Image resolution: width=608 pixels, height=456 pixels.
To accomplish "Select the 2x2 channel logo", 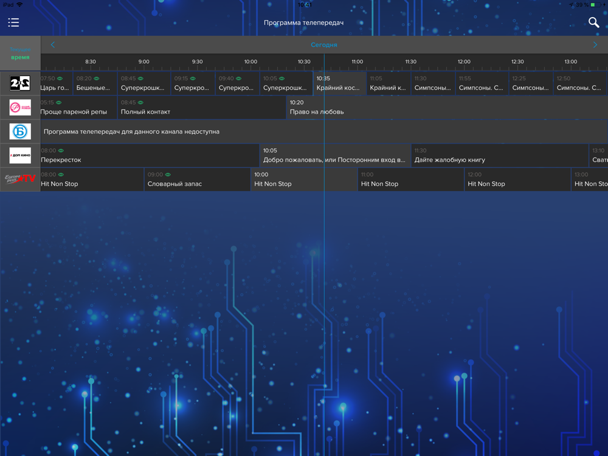I will click(x=20, y=83).
